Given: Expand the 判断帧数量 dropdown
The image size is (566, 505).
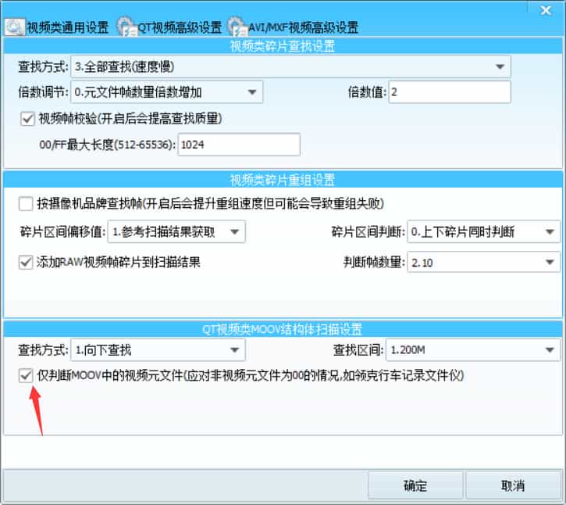Looking at the screenshot, I should [x=483, y=263].
